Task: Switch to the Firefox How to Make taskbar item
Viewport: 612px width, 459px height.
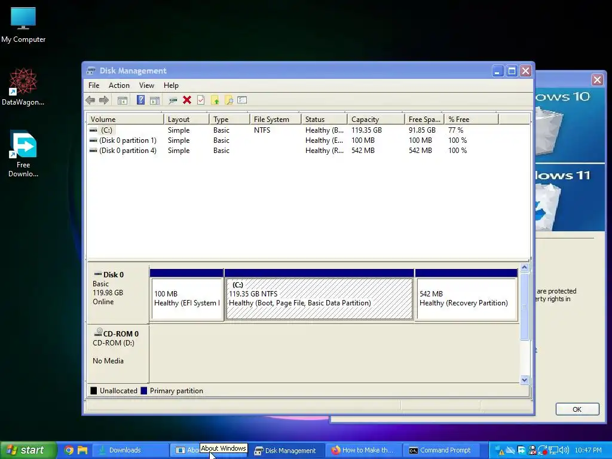Action: [363, 450]
